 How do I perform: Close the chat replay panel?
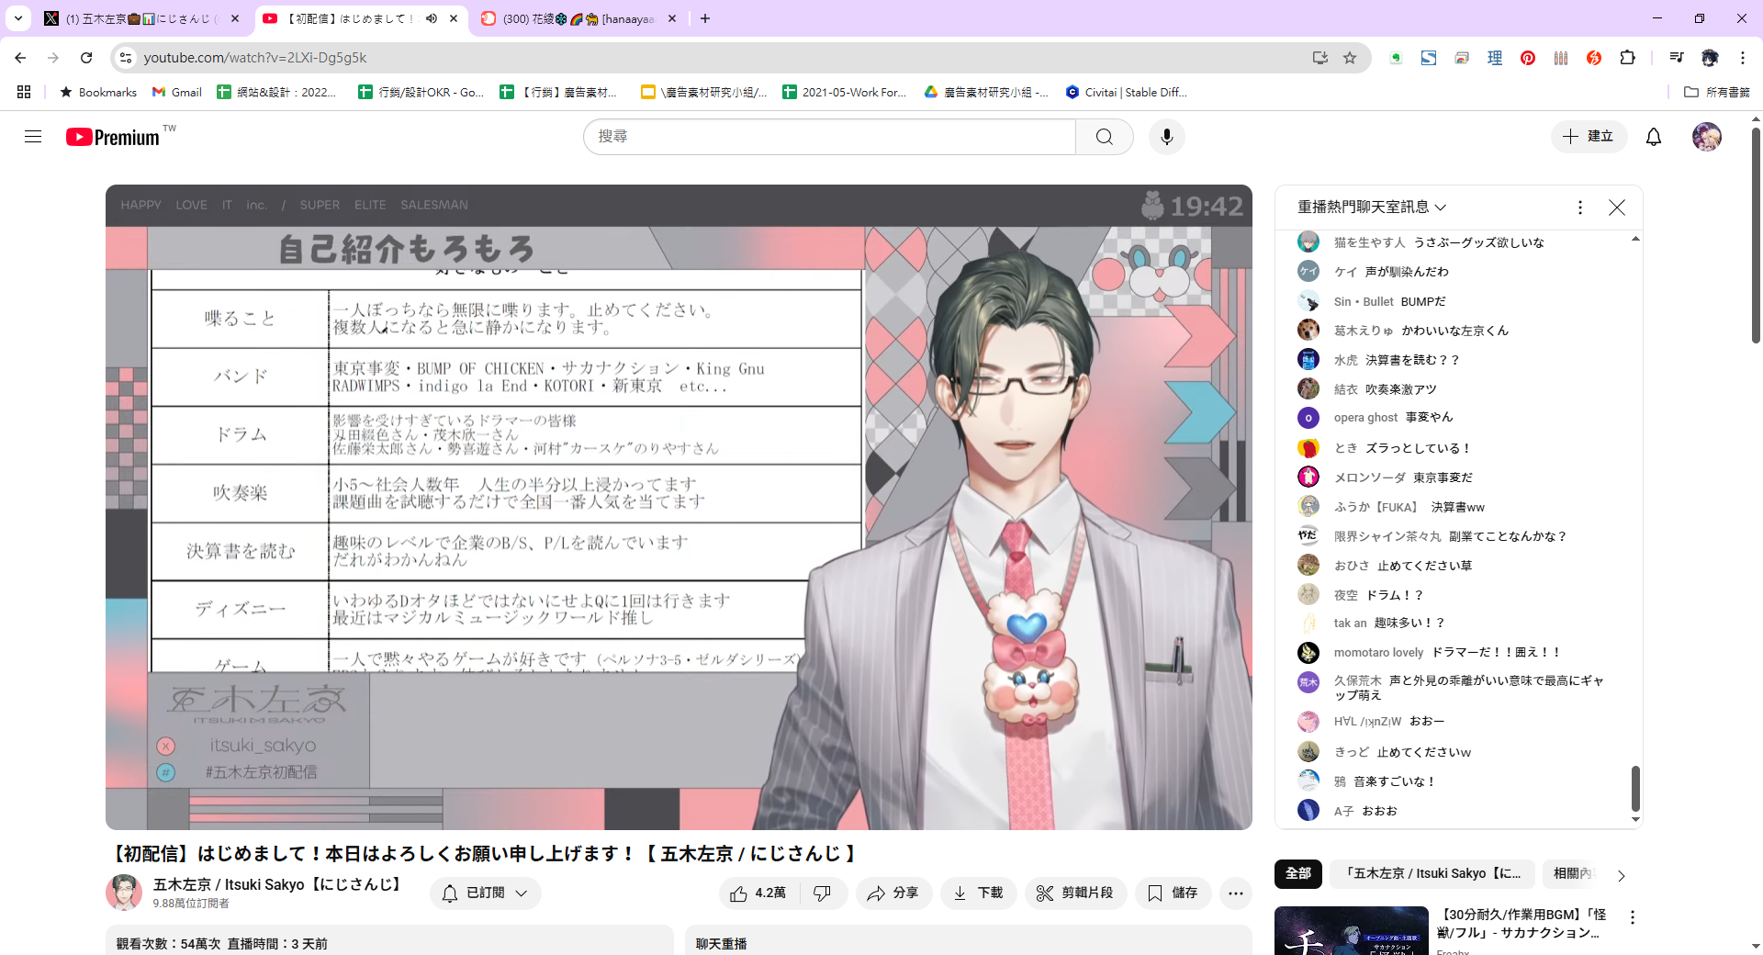point(1617,208)
